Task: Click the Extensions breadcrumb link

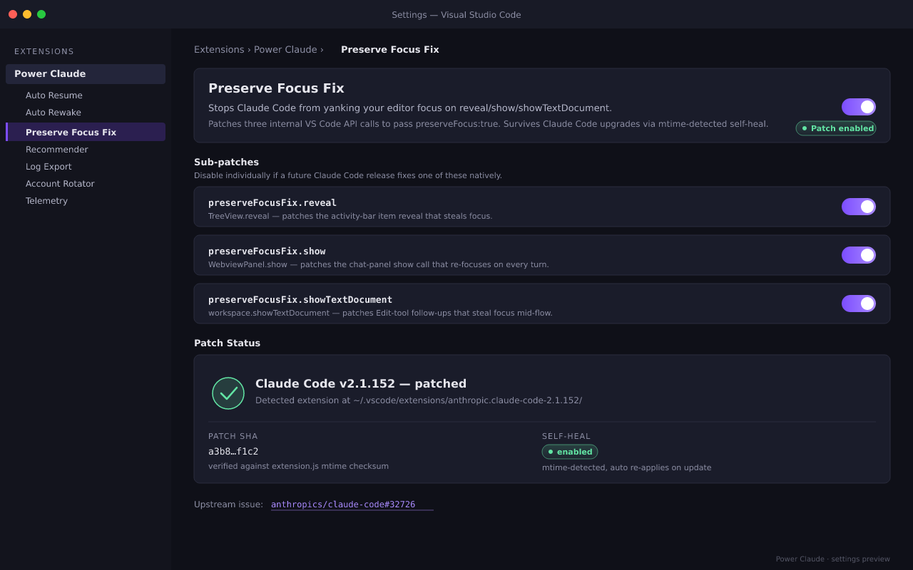Action: 219,50
